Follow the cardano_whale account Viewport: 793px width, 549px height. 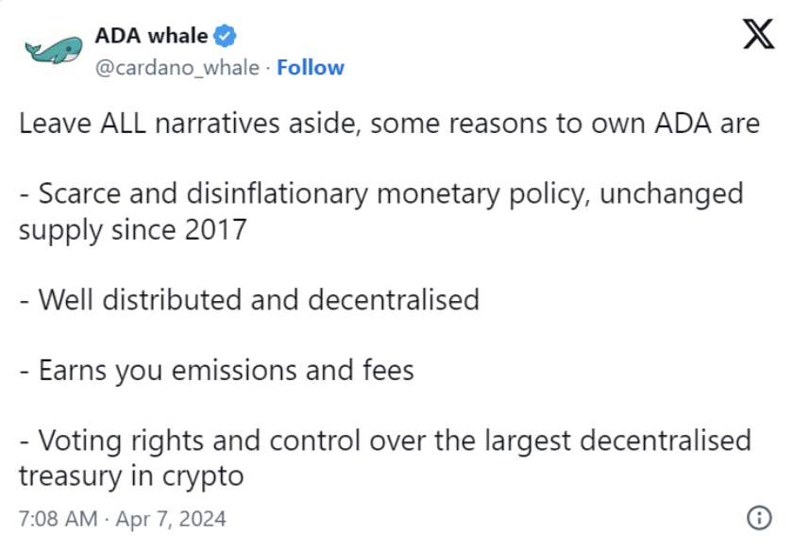point(311,68)
